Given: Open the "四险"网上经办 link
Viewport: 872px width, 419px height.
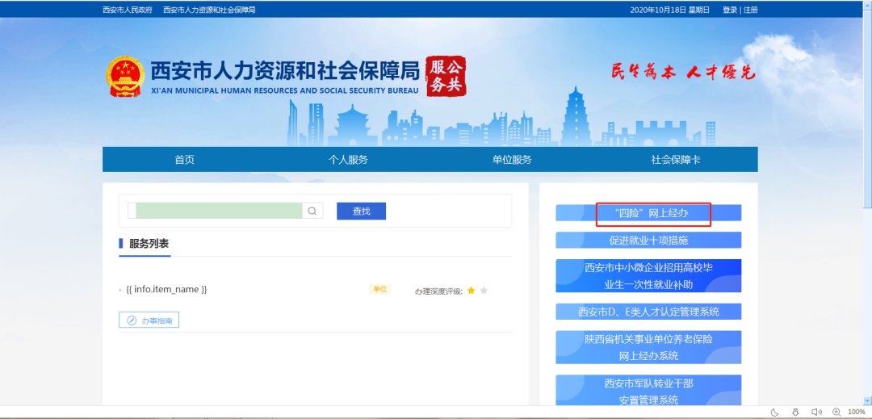Looking at the screenshot, I should click(x=651, y=213).
